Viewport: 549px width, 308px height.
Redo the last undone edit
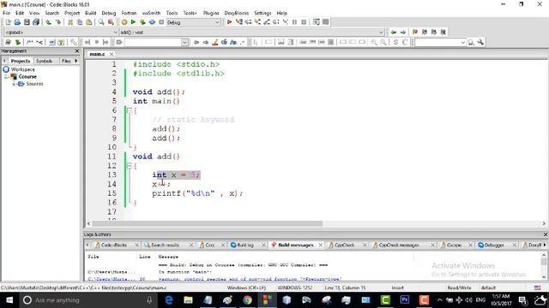(58, 22)
